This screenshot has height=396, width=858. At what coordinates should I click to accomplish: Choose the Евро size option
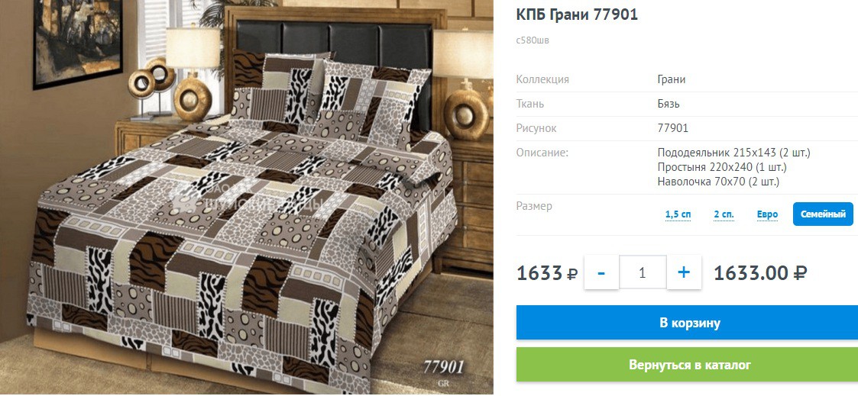[768, 214]
